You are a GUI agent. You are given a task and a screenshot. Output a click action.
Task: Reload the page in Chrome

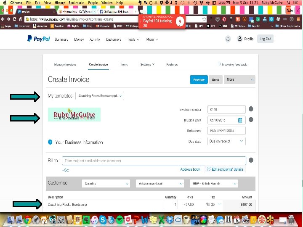point(14,19)
